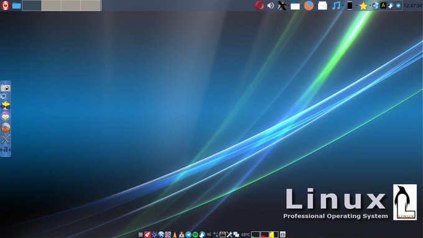Viewport: 423px width, 238px height.
Task: Open the blue folder file manager icon
Action: (16, 6)
